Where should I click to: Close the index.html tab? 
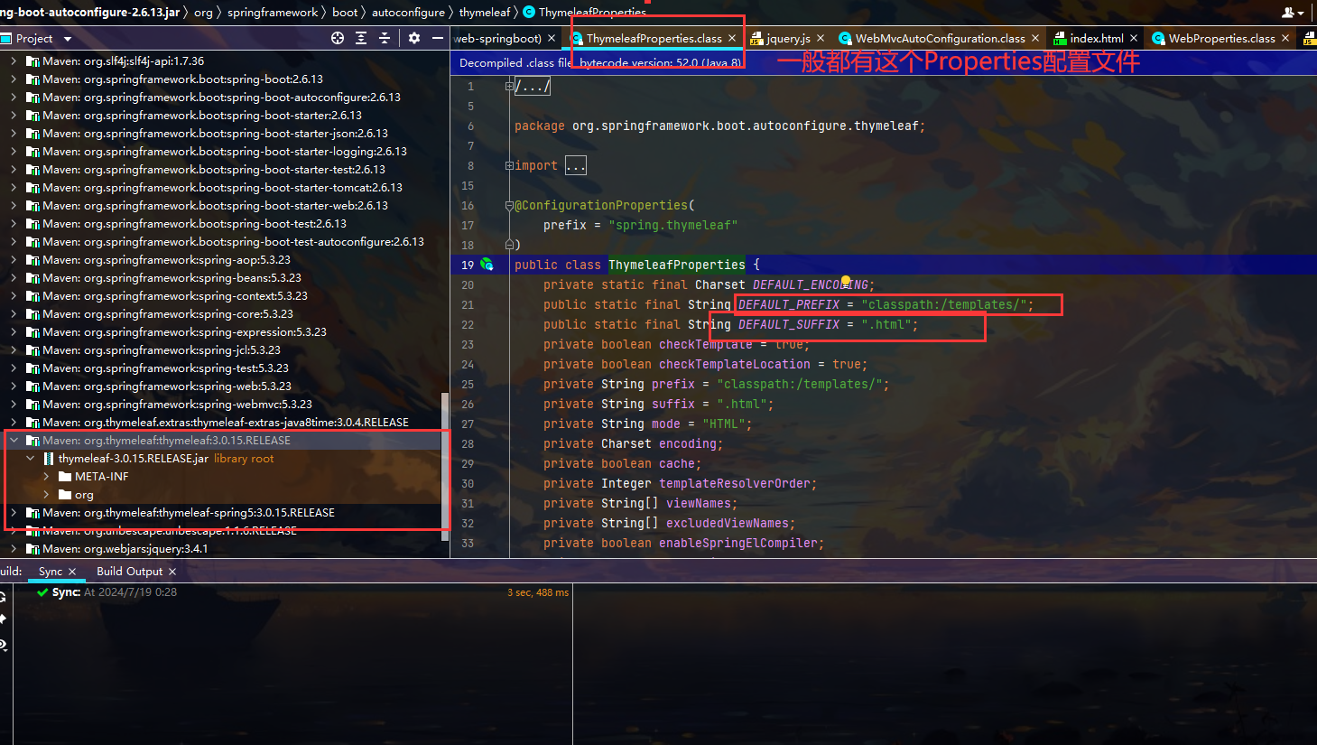coord(1134,38)
